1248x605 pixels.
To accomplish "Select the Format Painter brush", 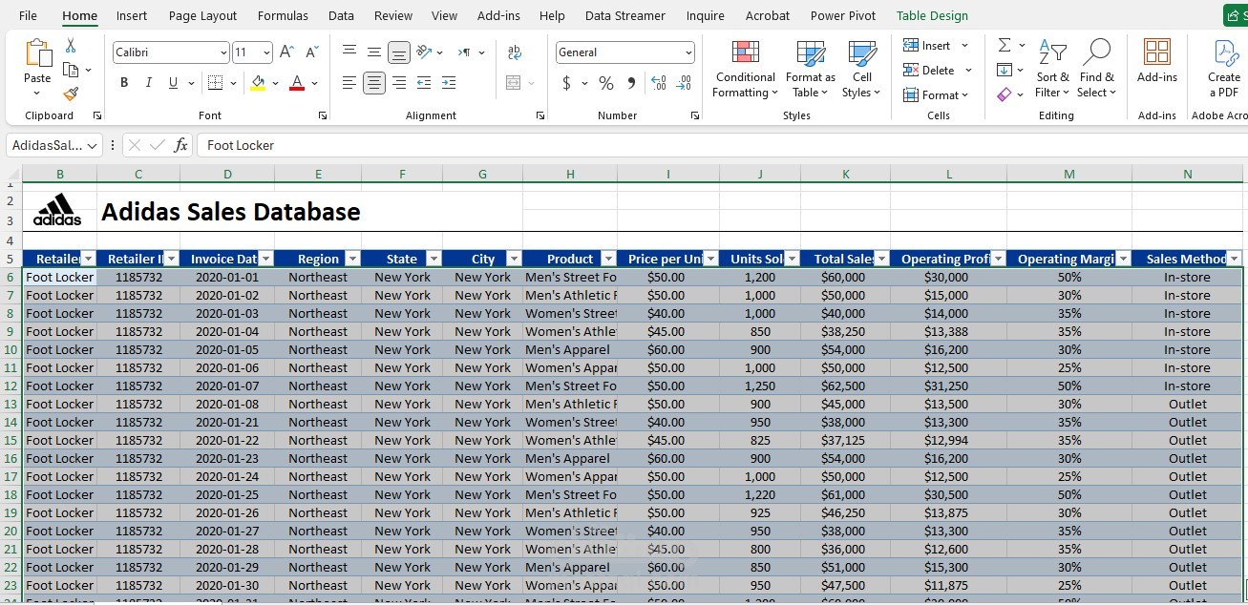I will point(71,94).
